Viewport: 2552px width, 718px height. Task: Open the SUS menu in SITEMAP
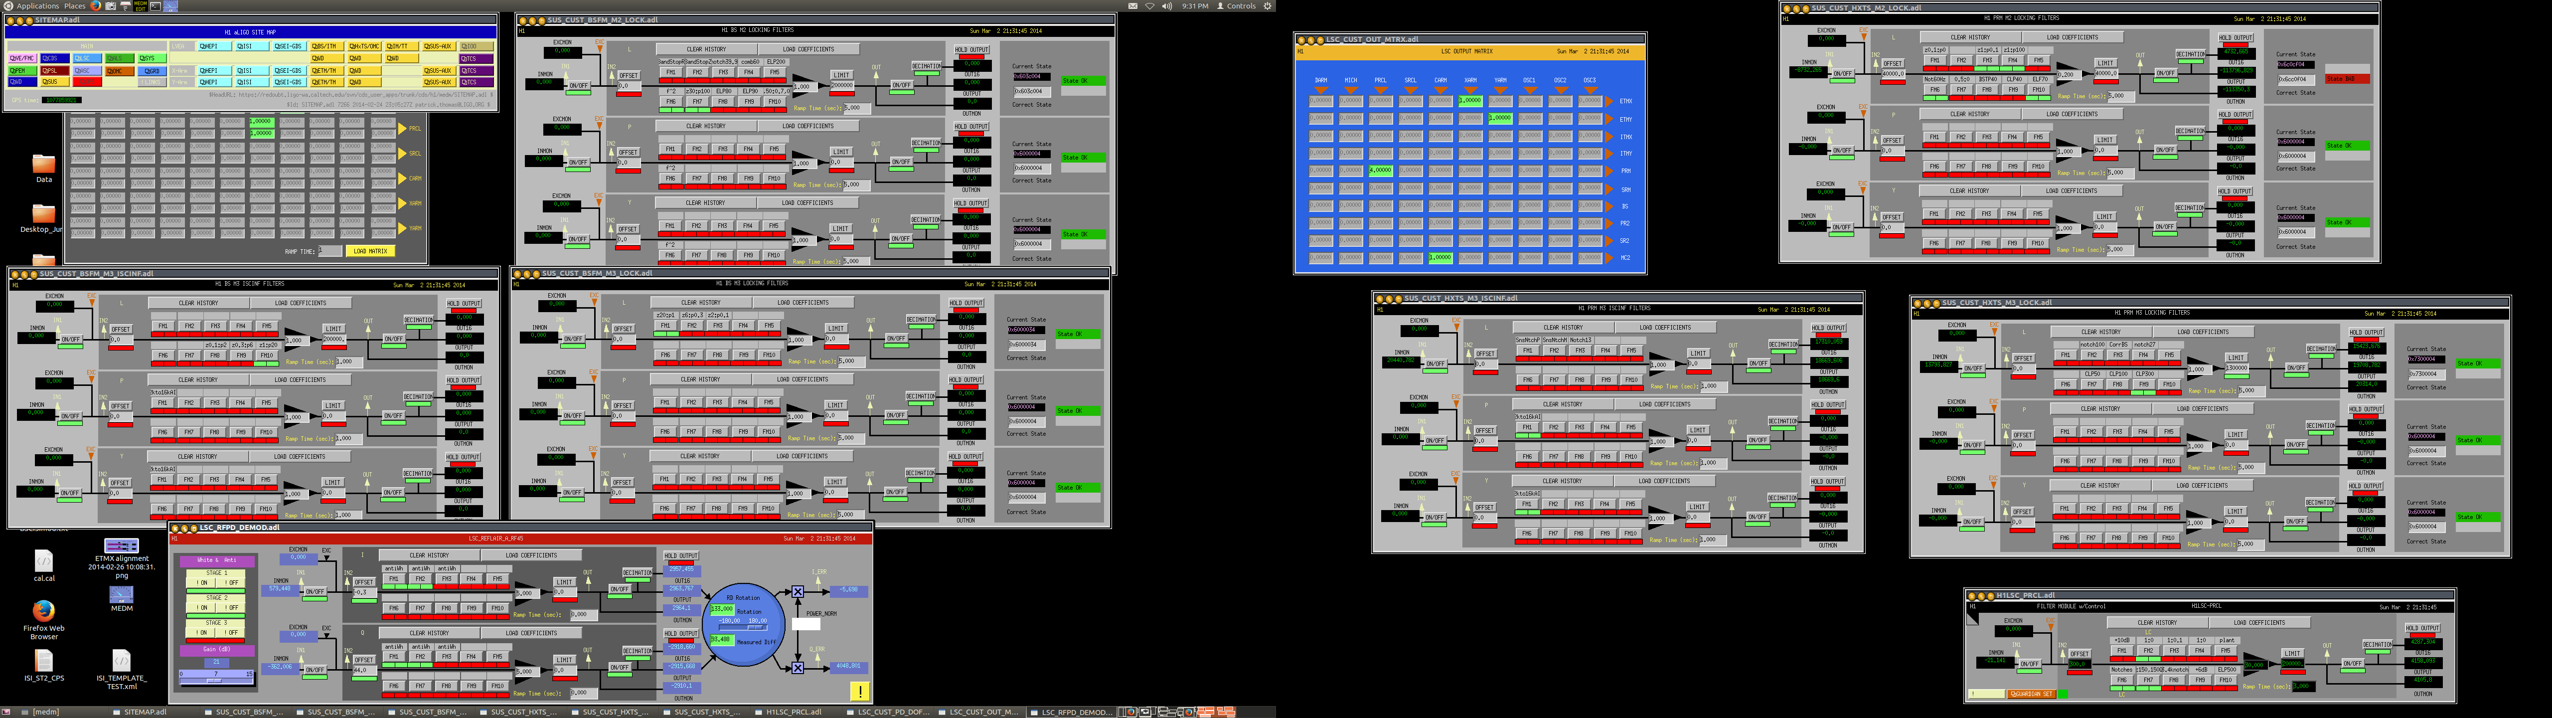54,82
